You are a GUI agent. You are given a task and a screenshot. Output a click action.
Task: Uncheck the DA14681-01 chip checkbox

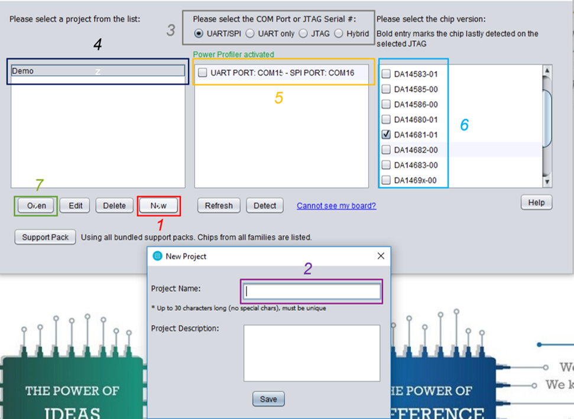tap(386, 135)
